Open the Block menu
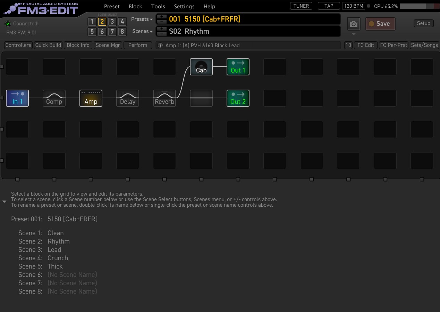 (135, 6)
